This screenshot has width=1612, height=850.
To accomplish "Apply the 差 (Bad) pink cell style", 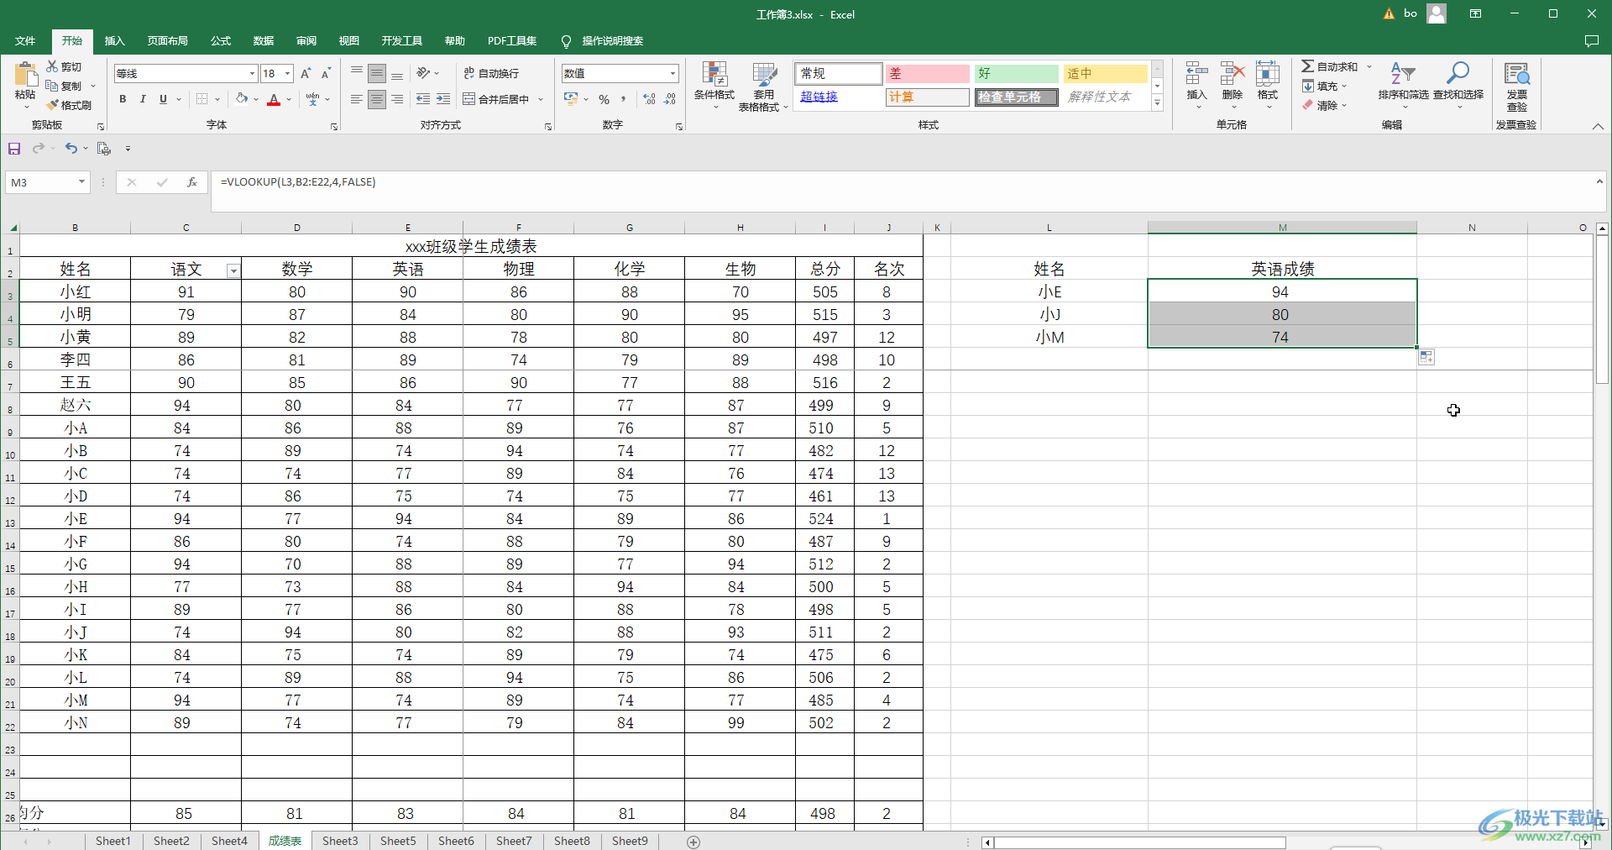I will point(928,74).
